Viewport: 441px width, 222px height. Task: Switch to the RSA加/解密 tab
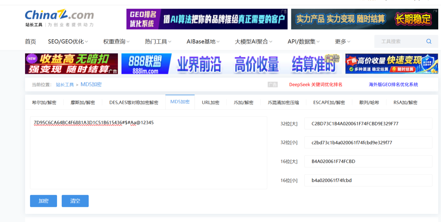tap(405, 103)
